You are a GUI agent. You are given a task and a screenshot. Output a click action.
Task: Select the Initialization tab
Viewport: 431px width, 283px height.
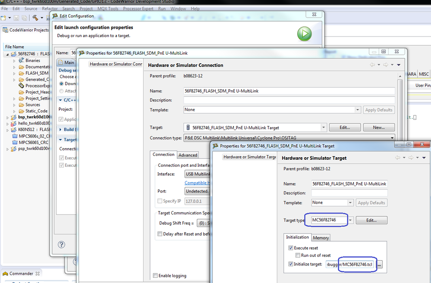pos(297,237)
